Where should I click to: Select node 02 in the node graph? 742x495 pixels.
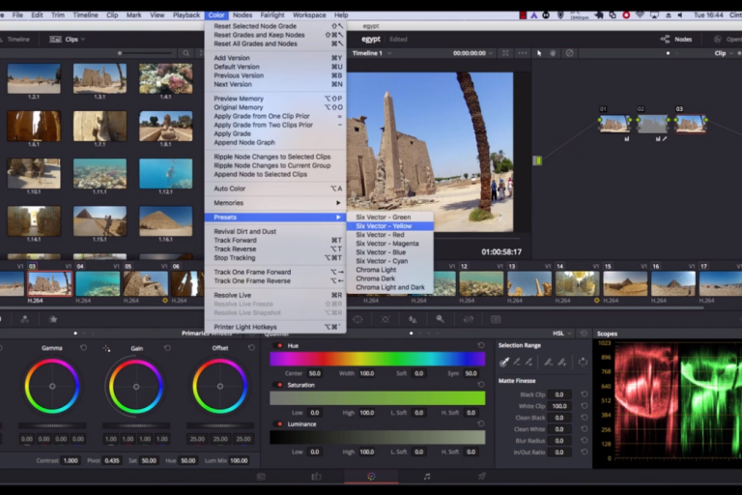point(652,124)
